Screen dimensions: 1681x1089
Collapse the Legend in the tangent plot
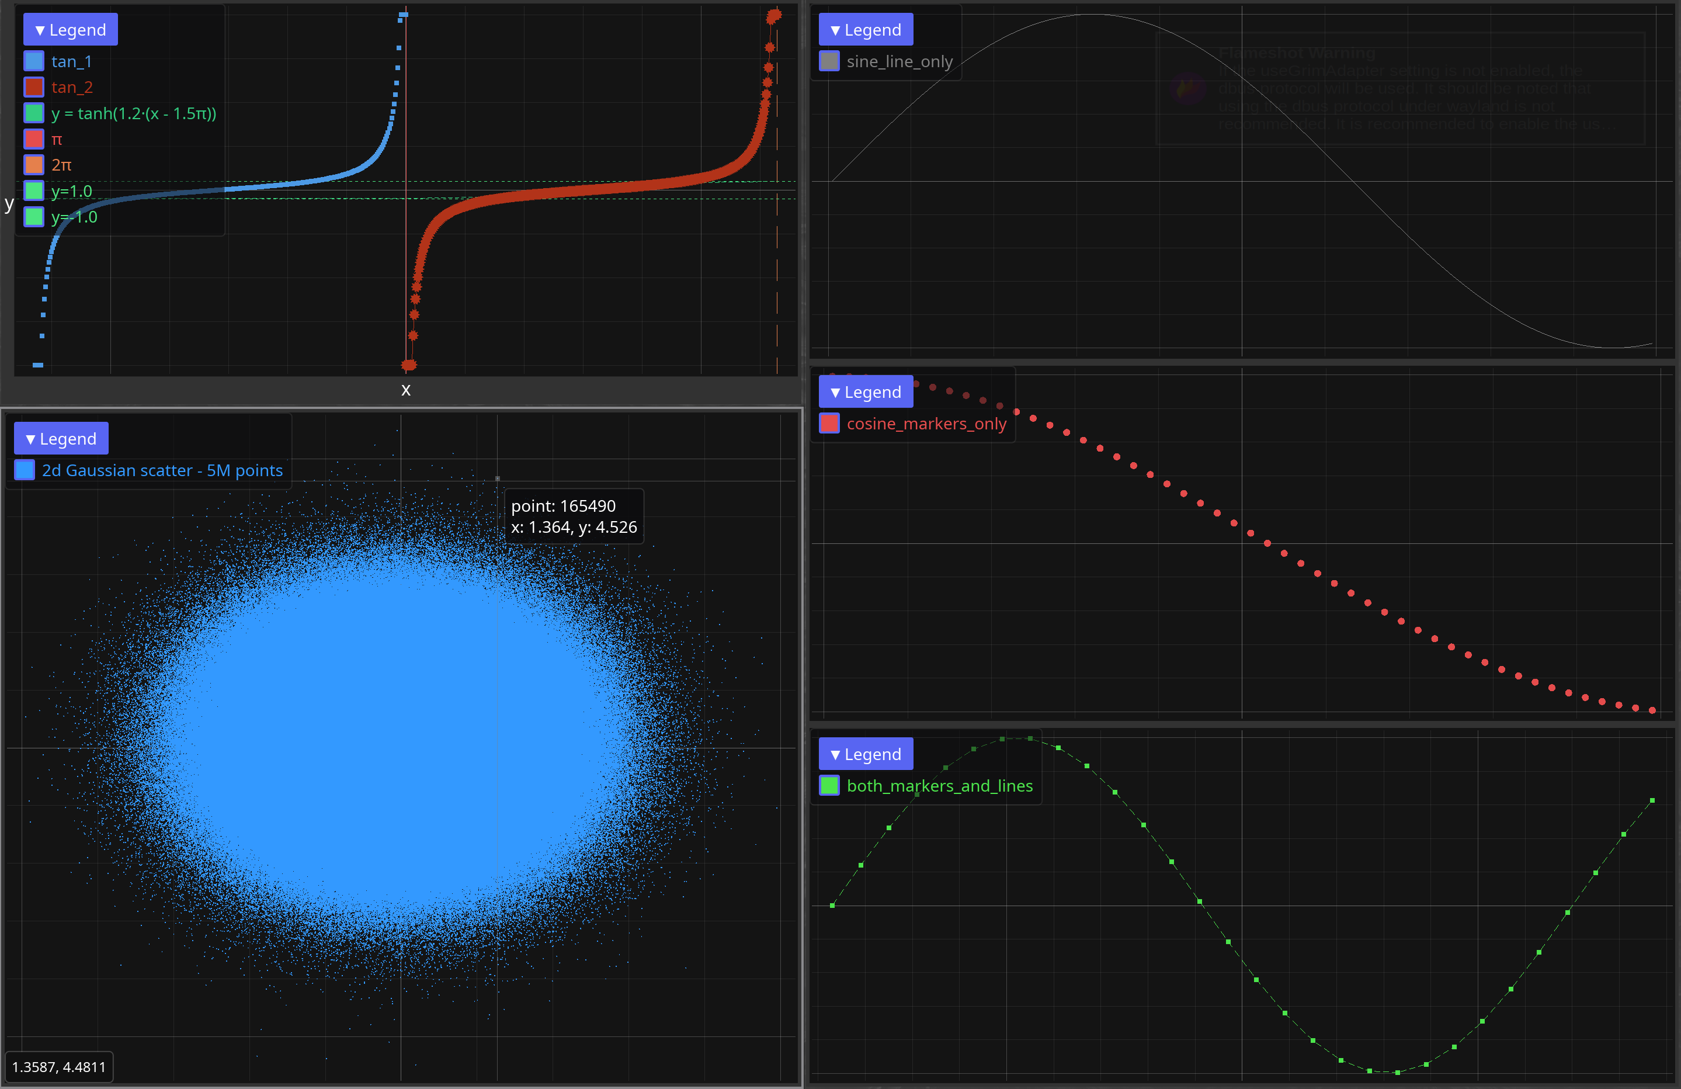pos(70,30)
